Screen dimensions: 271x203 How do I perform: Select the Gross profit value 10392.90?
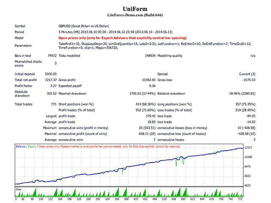tap(149, 80)
